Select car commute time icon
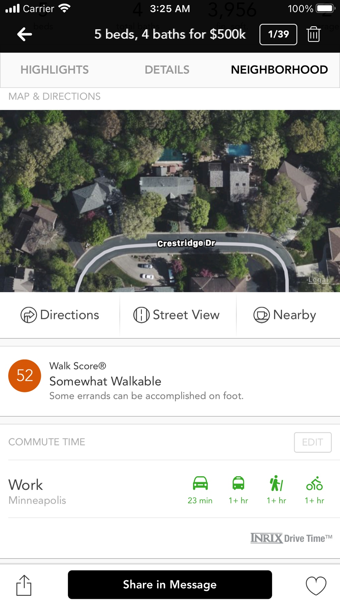Viewport: 340px width, 604px height. 200,483
